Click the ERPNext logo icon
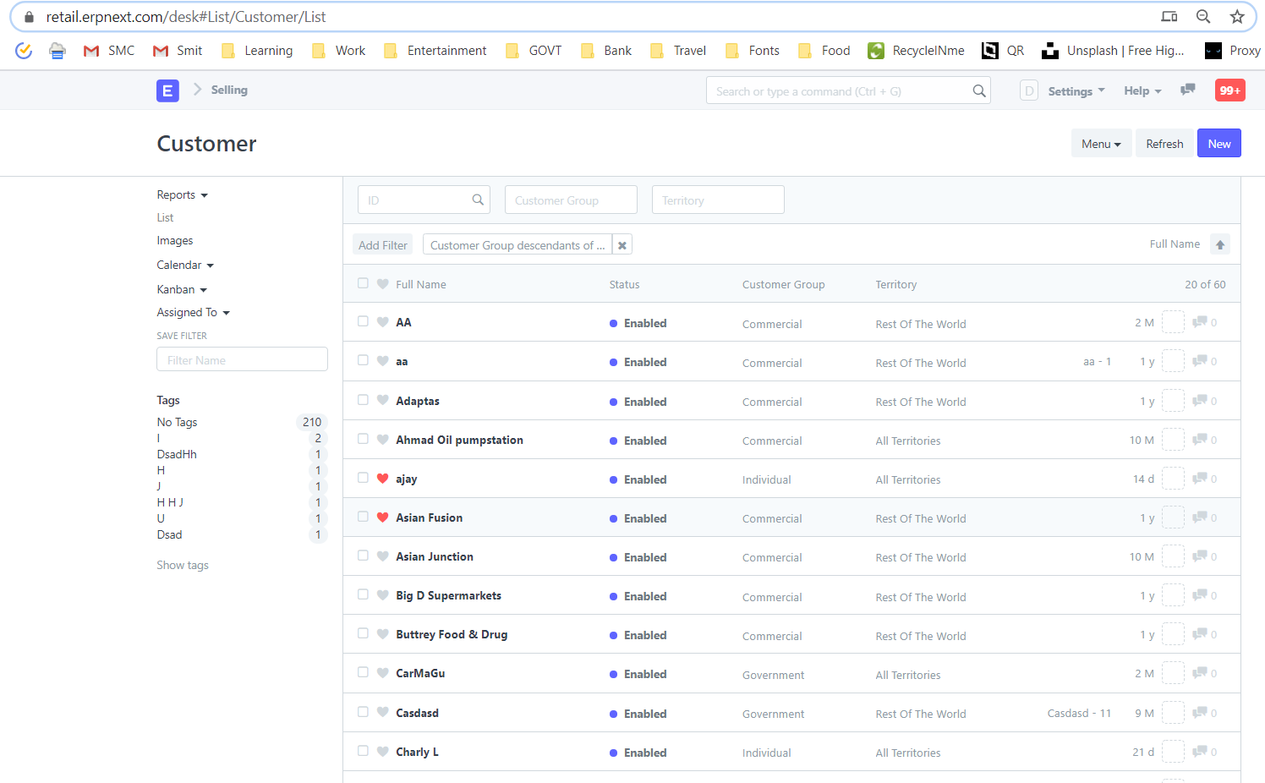The image size is (1265, 783). pos(167,90)
